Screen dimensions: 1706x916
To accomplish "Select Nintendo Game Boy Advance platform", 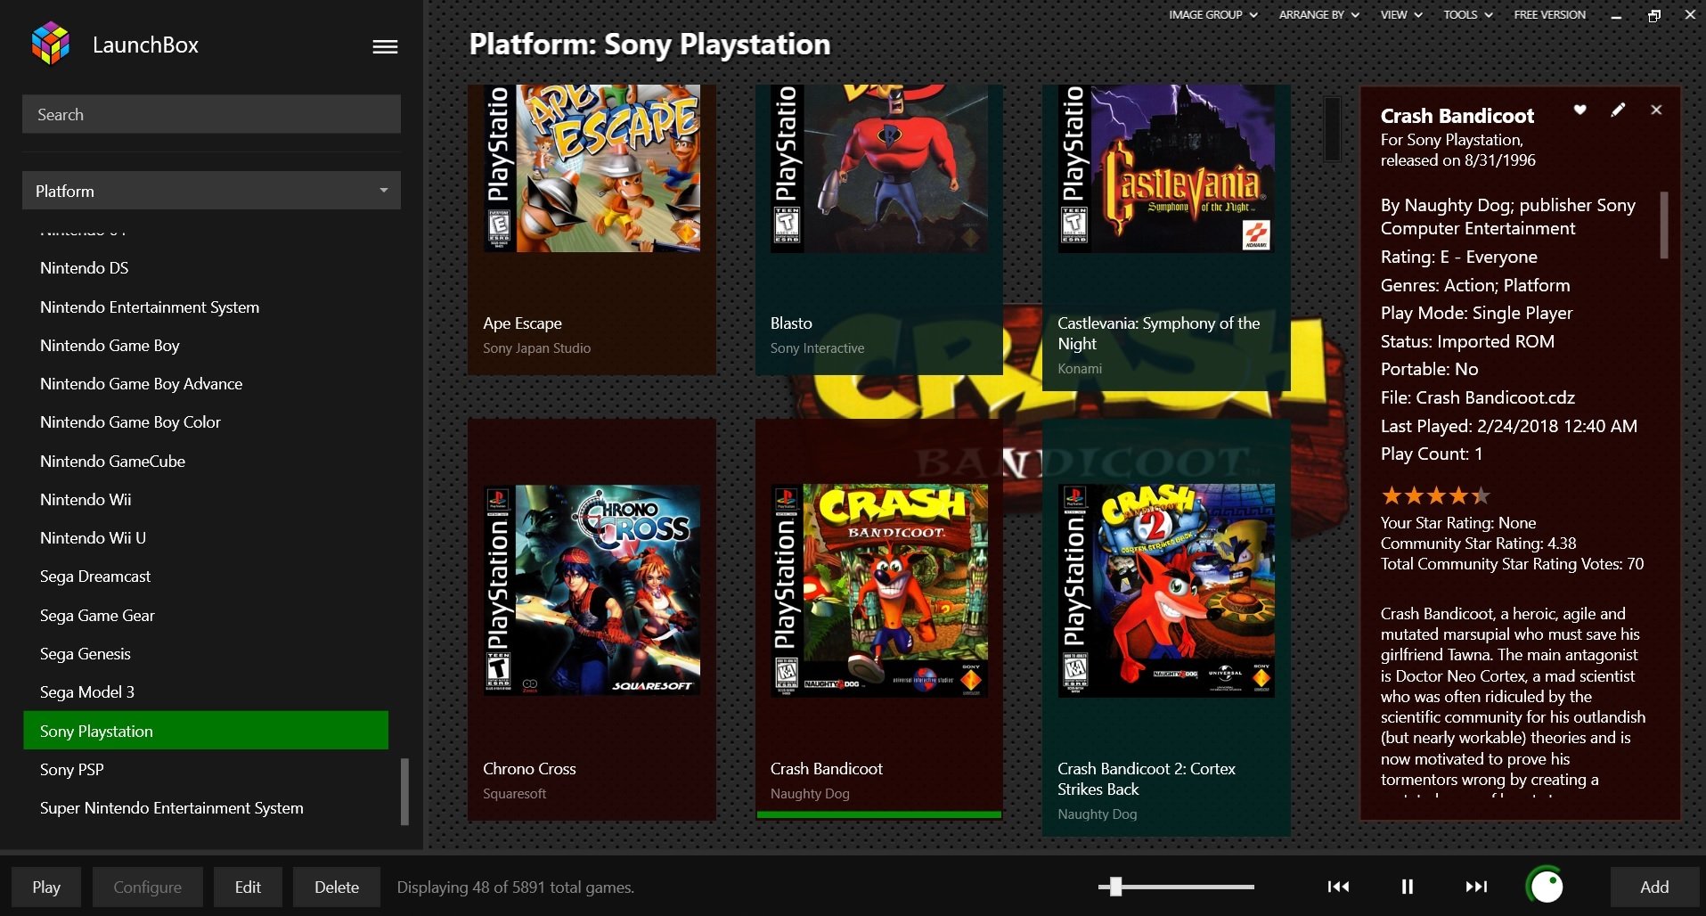I will (206, 384).
